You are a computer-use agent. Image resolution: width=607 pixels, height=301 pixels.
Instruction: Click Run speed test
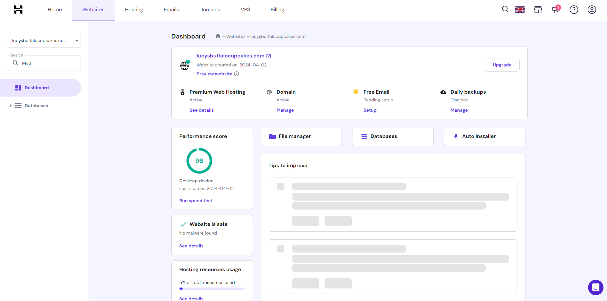[195, 201]
